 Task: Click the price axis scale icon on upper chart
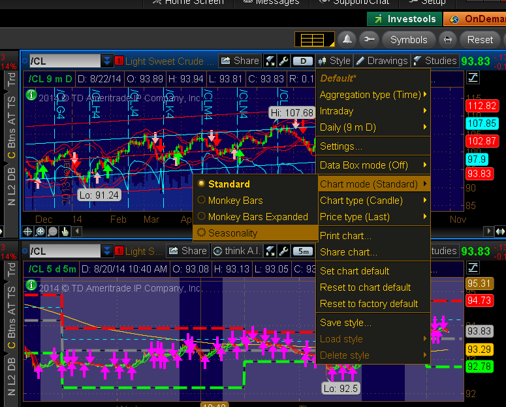473,78
